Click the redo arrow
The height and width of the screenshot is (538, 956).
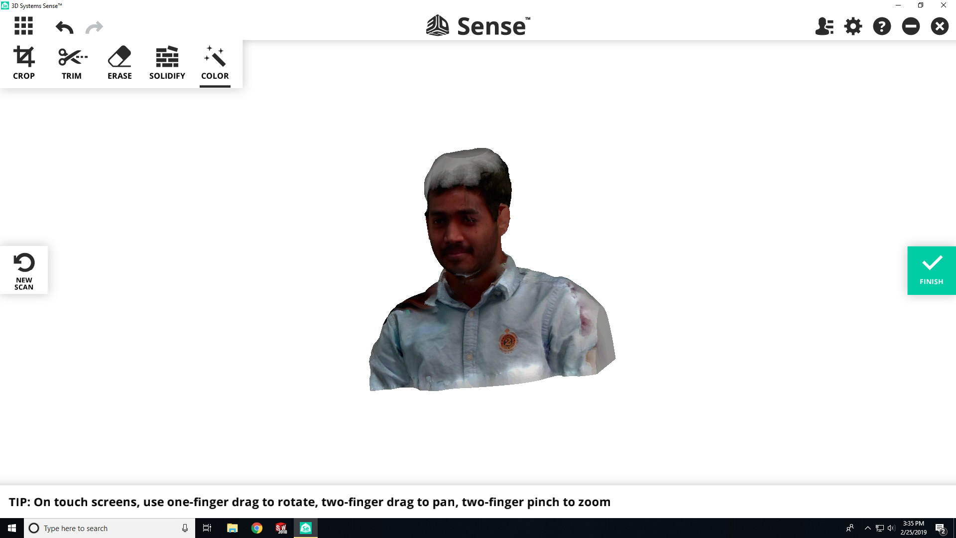point(94,27)
